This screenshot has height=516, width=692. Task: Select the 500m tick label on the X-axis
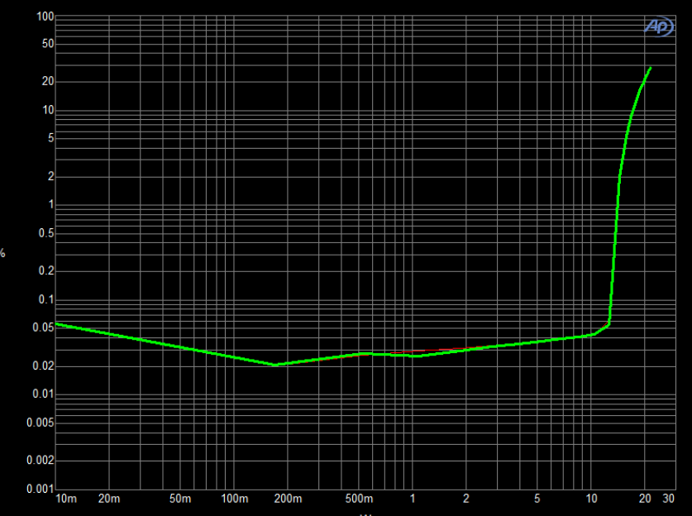[360, 499]
